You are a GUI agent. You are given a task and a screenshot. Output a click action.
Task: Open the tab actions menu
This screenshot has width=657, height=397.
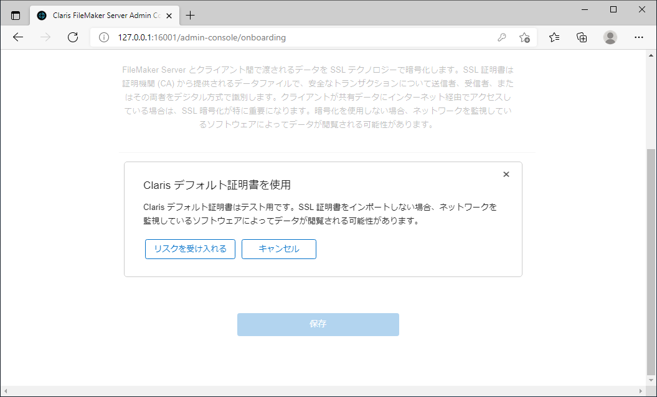click(x=16, y=14)
